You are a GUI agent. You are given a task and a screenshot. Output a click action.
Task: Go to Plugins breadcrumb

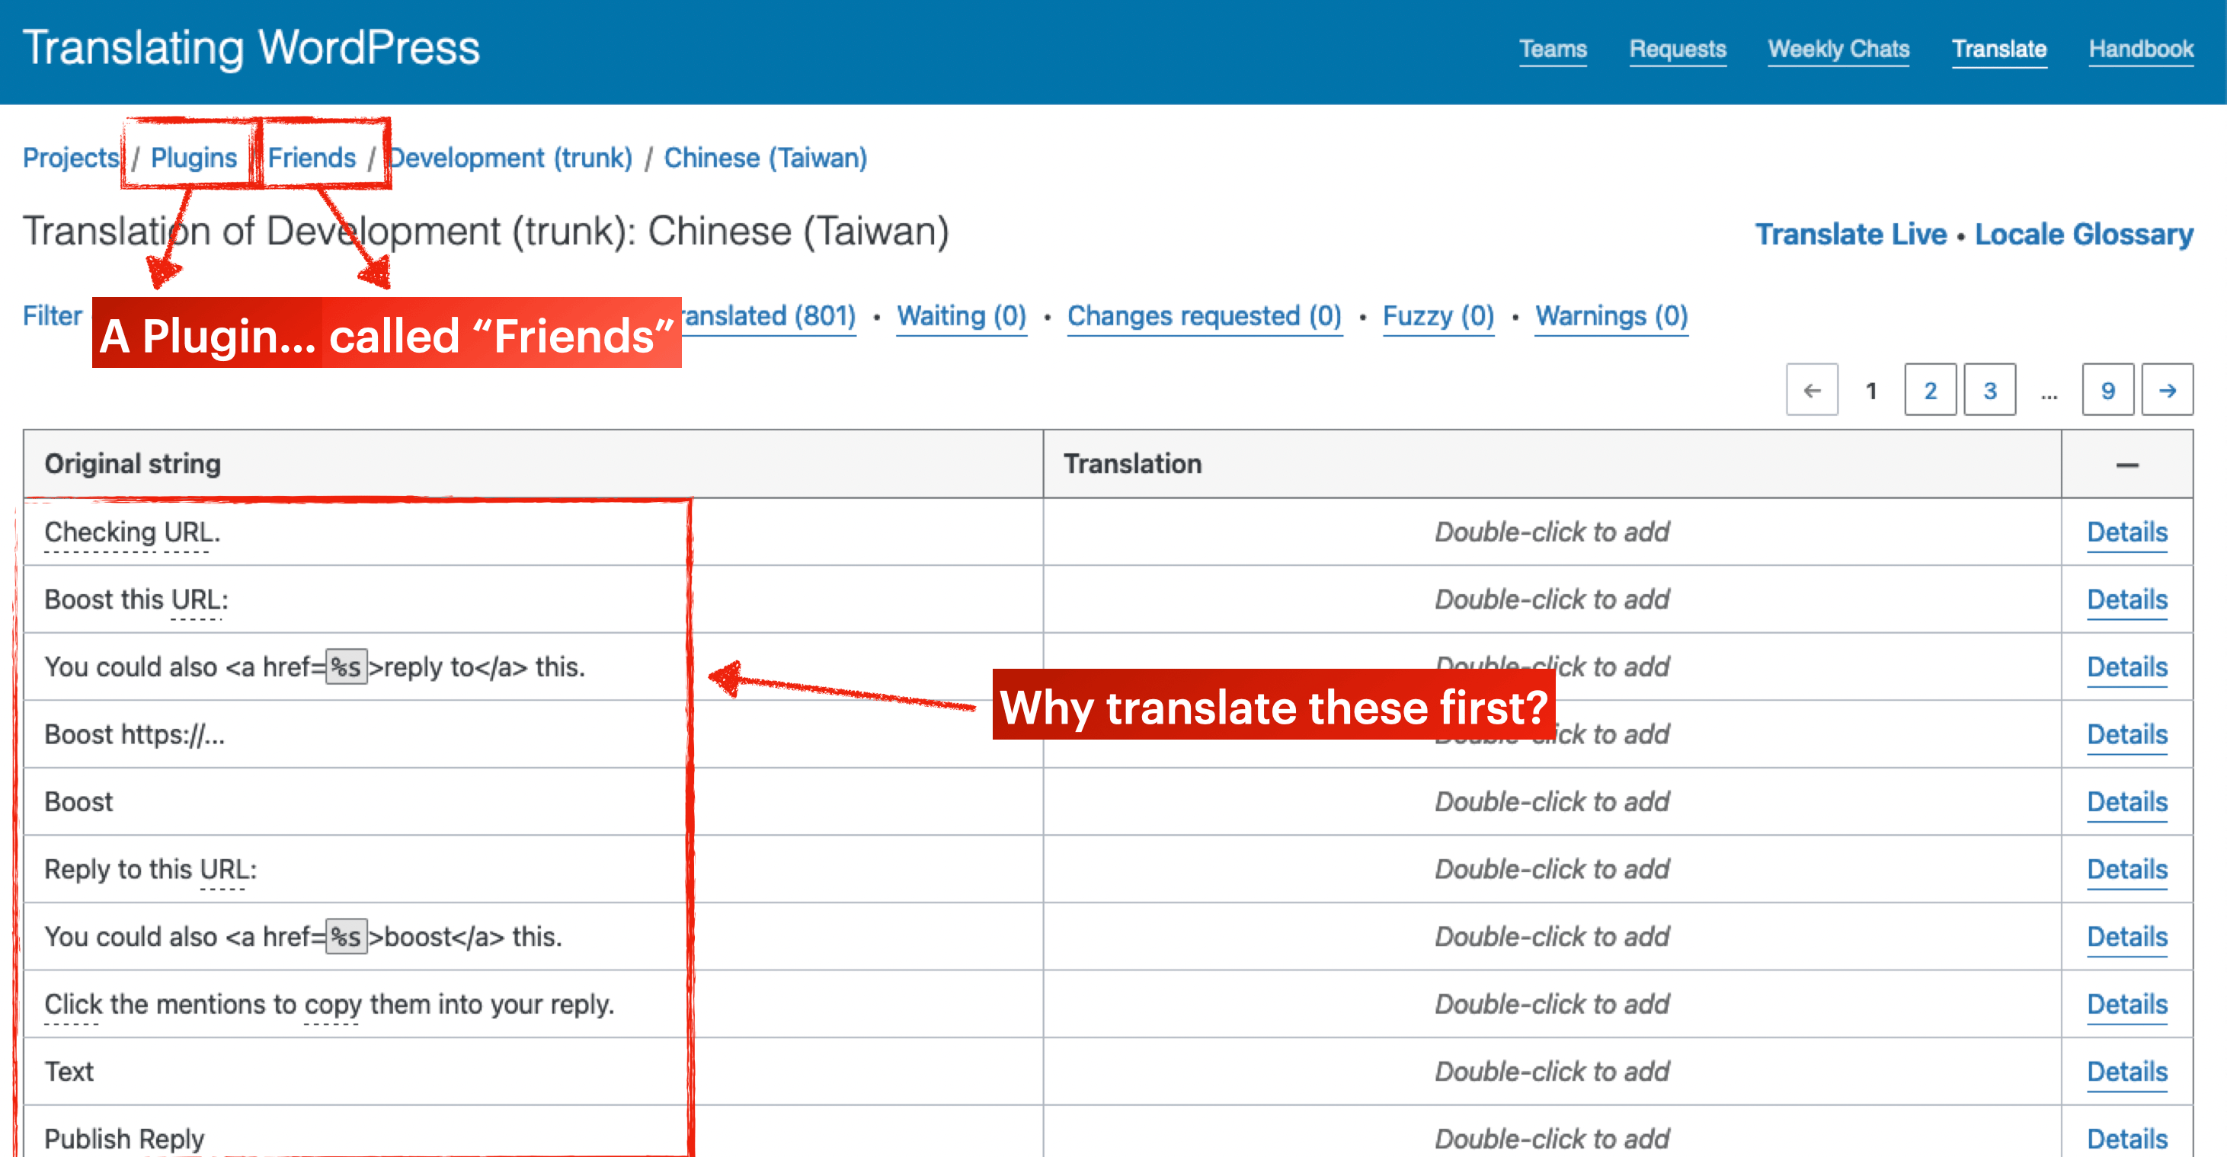click(x=194, y=158)
